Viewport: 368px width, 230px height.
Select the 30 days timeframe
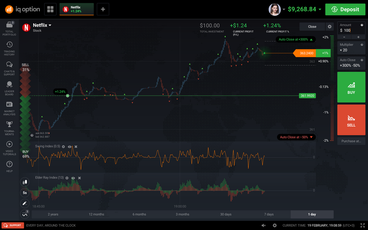click(226, 214)
